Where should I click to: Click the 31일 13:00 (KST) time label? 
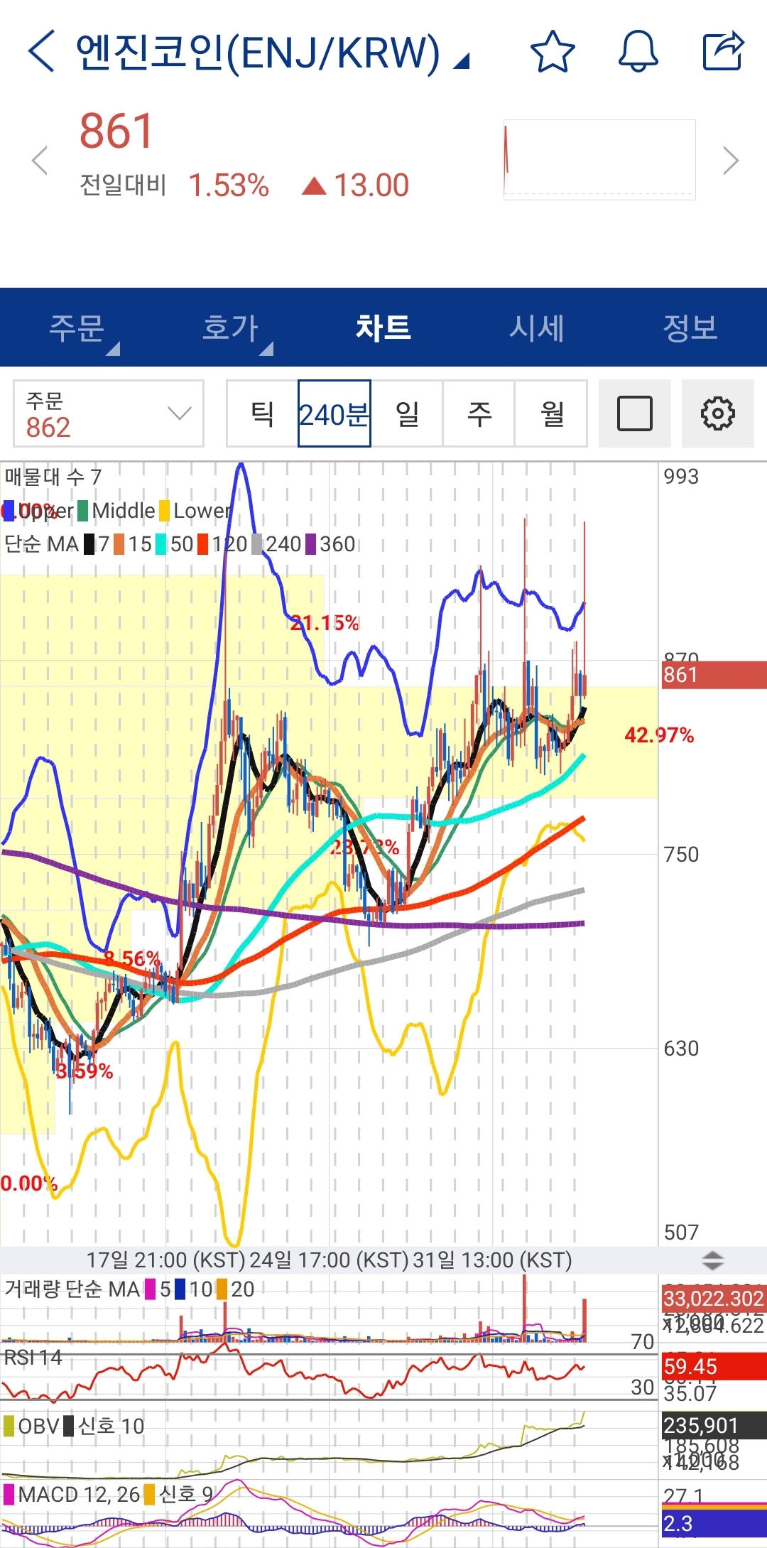point(492,1260)
